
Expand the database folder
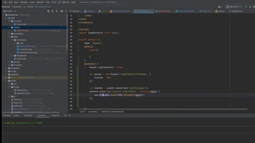[6, 75]
